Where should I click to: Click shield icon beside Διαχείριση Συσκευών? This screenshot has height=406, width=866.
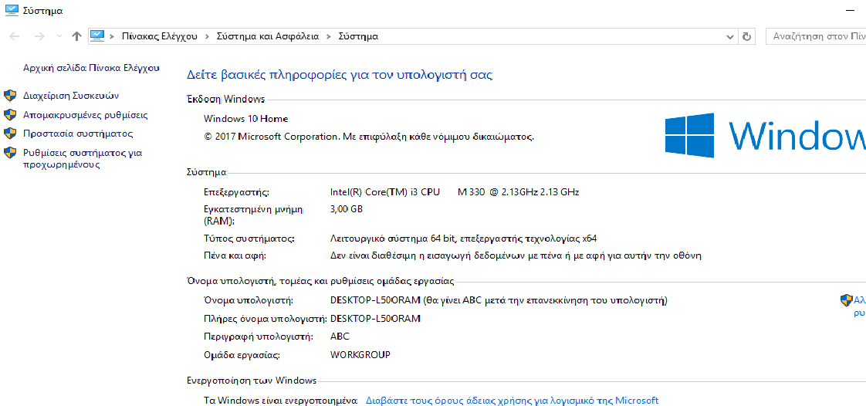tap(10, 96)
